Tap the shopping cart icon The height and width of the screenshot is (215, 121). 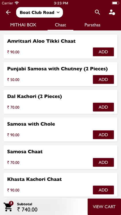click(x=8, y=207)
